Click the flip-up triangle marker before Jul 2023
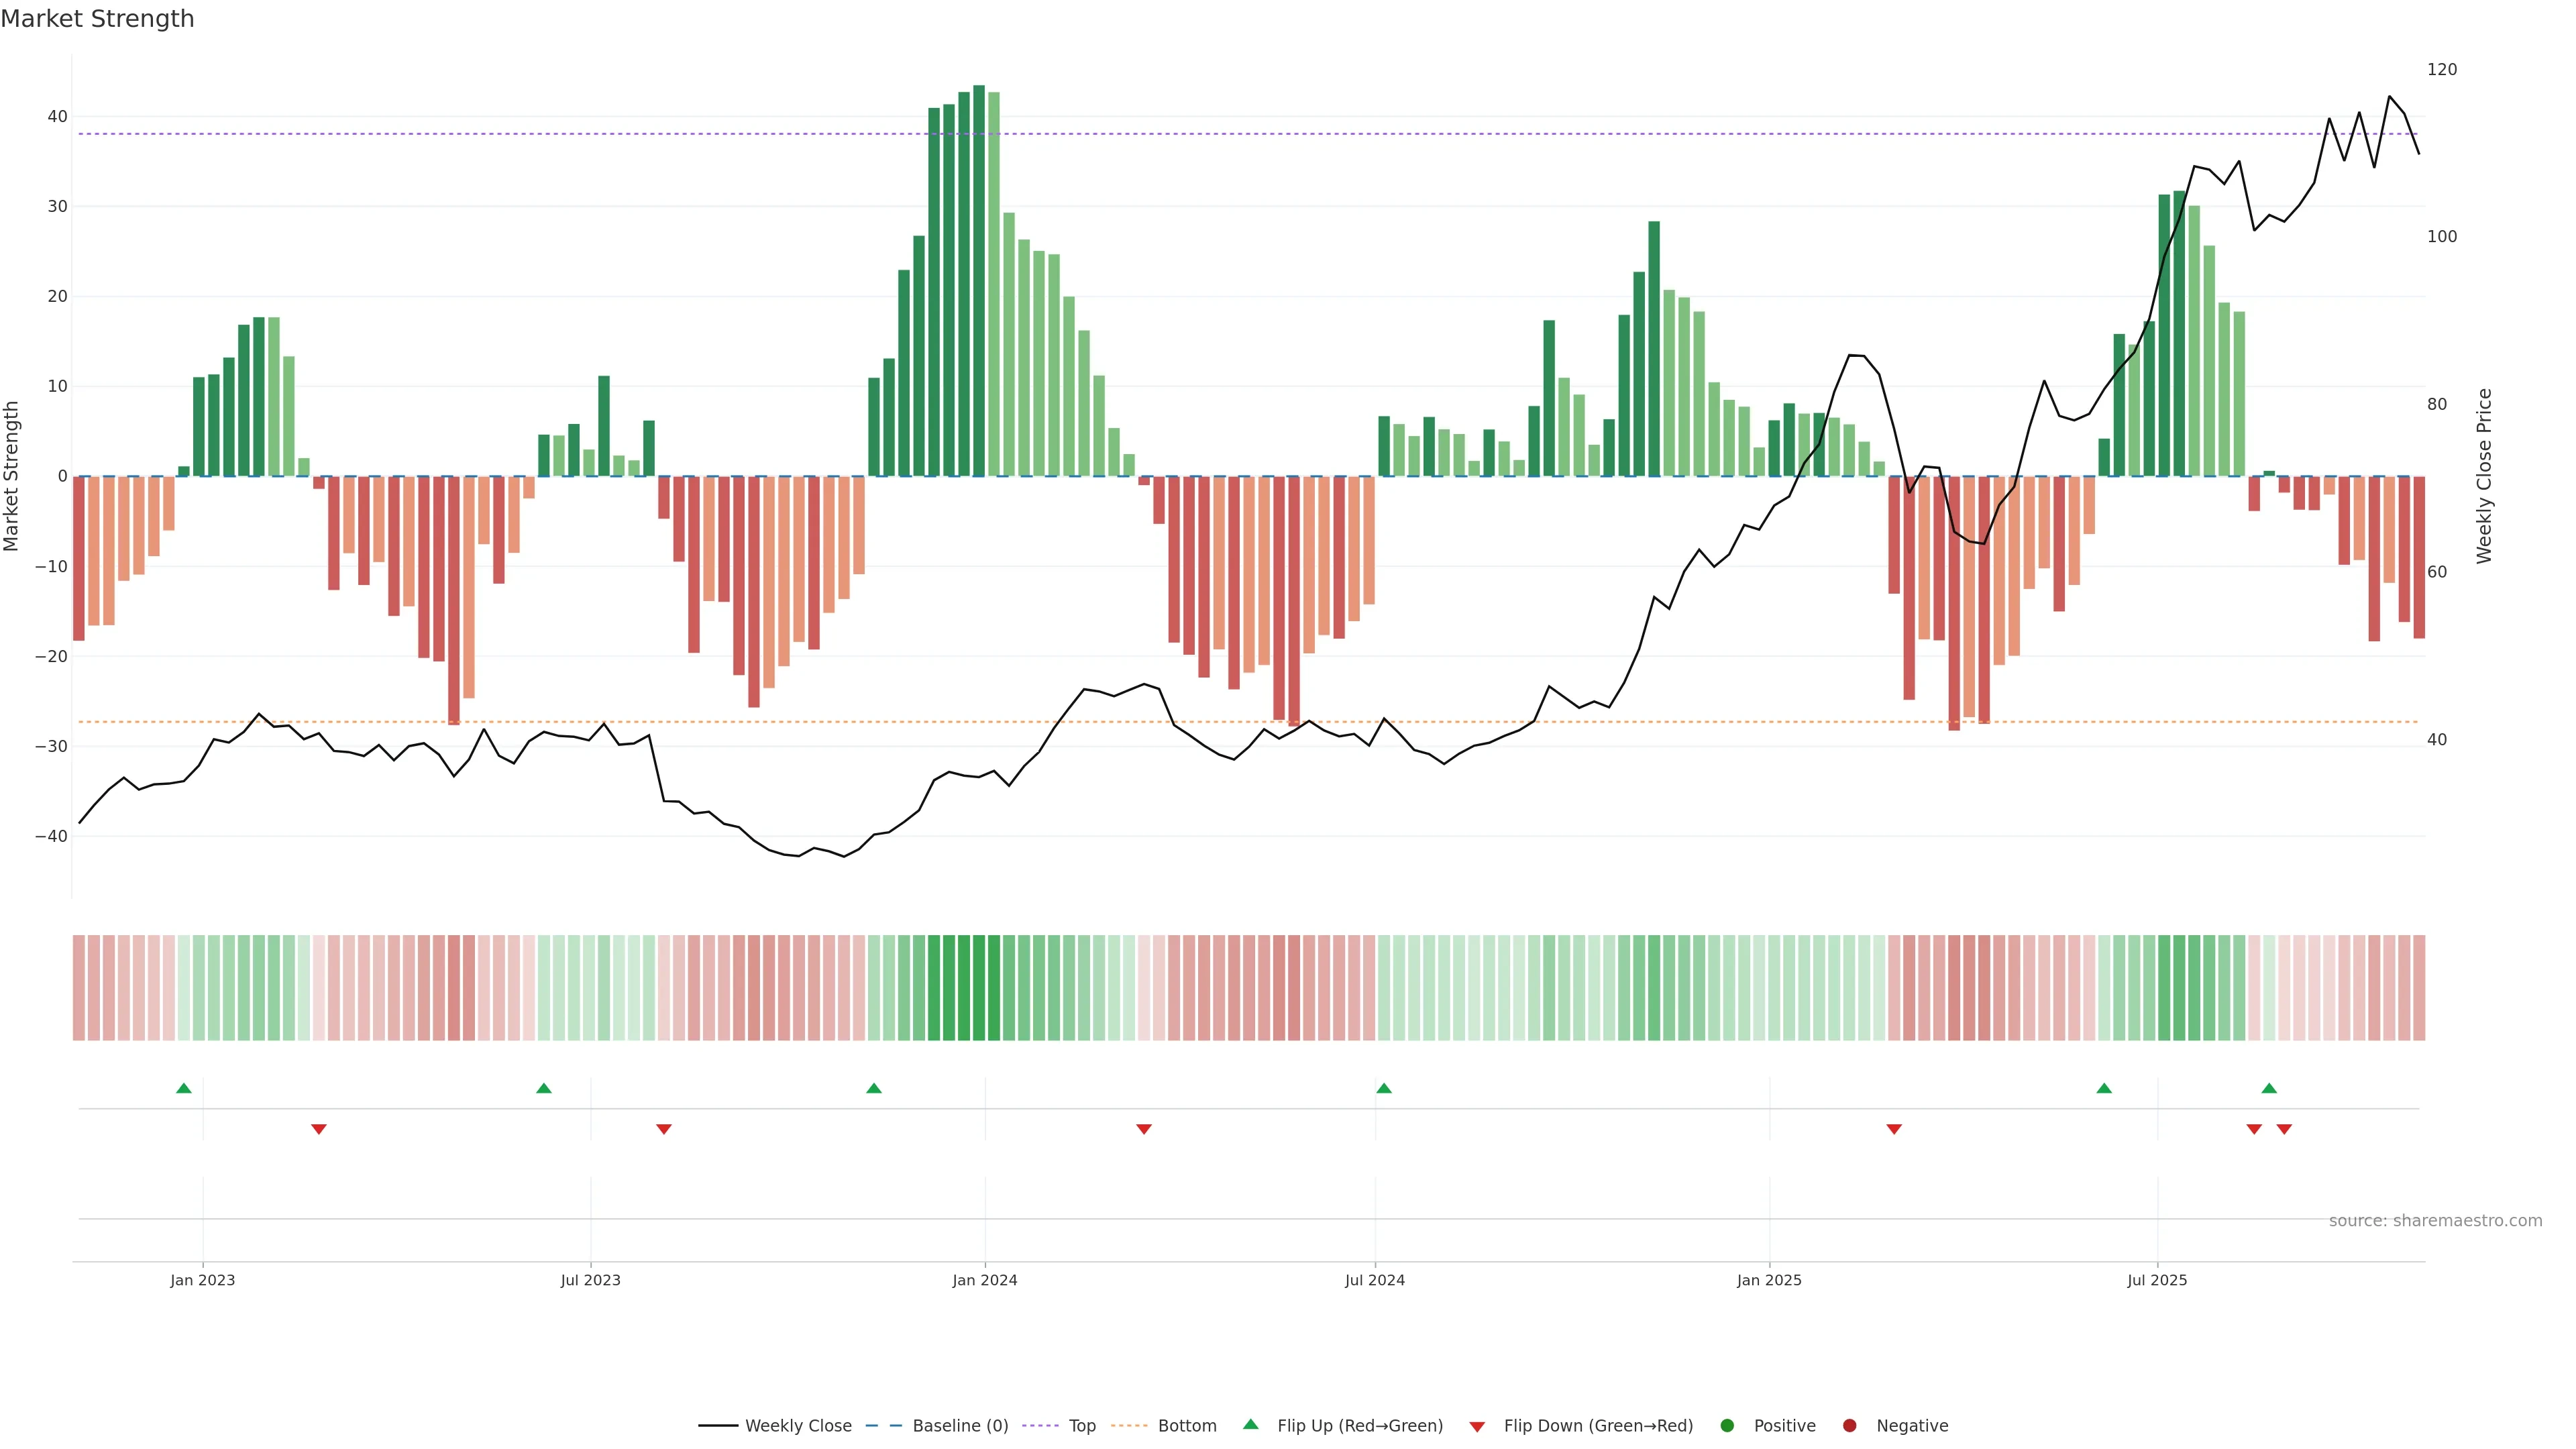 point(544,1088)
